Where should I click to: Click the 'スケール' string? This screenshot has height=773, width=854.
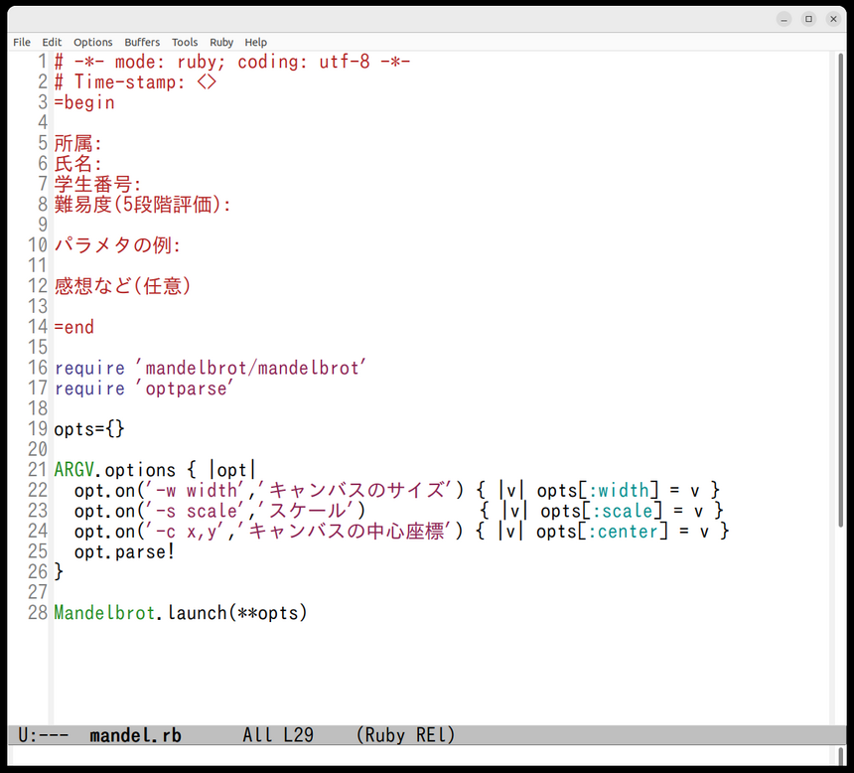(307, 511)
